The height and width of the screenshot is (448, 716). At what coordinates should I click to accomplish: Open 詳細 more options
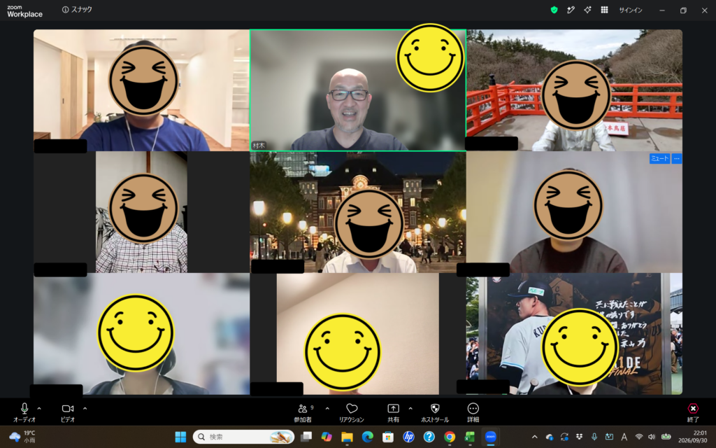[473, 412]
